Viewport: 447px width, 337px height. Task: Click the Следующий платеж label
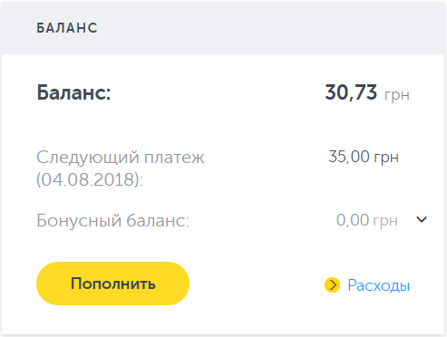pyautogui.click(x=121, y=158)
